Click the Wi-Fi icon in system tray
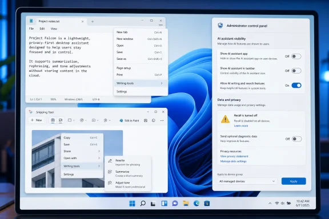The image size is (329, 219). 277,203
